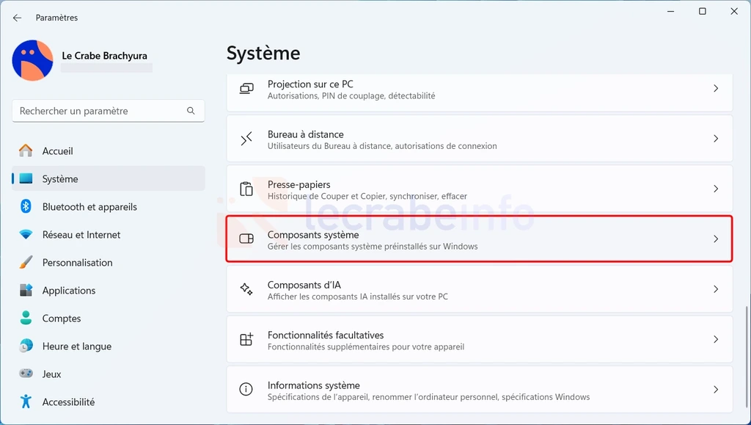
Task: Click the Informations système info icon
Action: pyautogui.click(x=246, y=389)
